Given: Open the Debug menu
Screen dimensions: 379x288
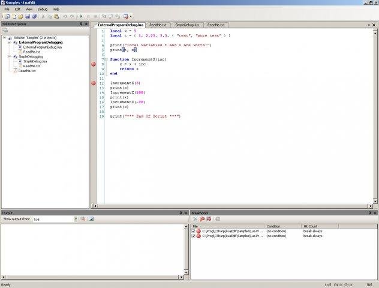Looking at the screenshot, I should 43,9.
